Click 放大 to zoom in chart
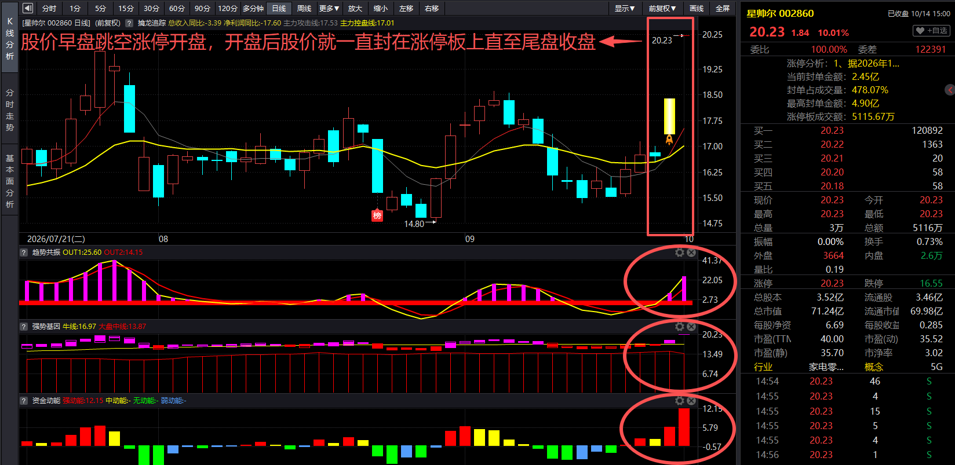 355,8
